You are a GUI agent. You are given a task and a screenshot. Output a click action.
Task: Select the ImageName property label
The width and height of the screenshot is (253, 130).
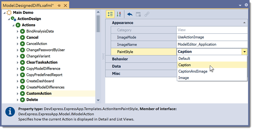click(127, 45)
